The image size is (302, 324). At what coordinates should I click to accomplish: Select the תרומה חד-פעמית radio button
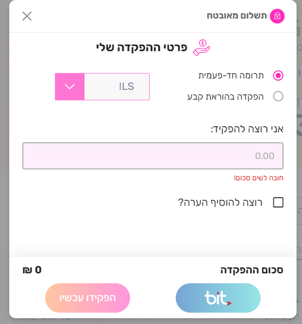pos(278,76)
